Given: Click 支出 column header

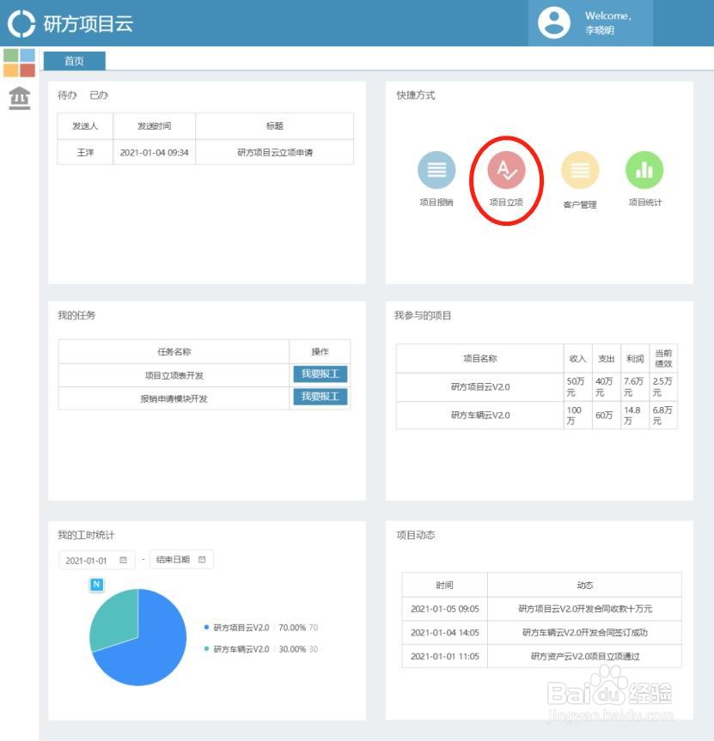Looking at the screenshot, I should pos(607,359).
